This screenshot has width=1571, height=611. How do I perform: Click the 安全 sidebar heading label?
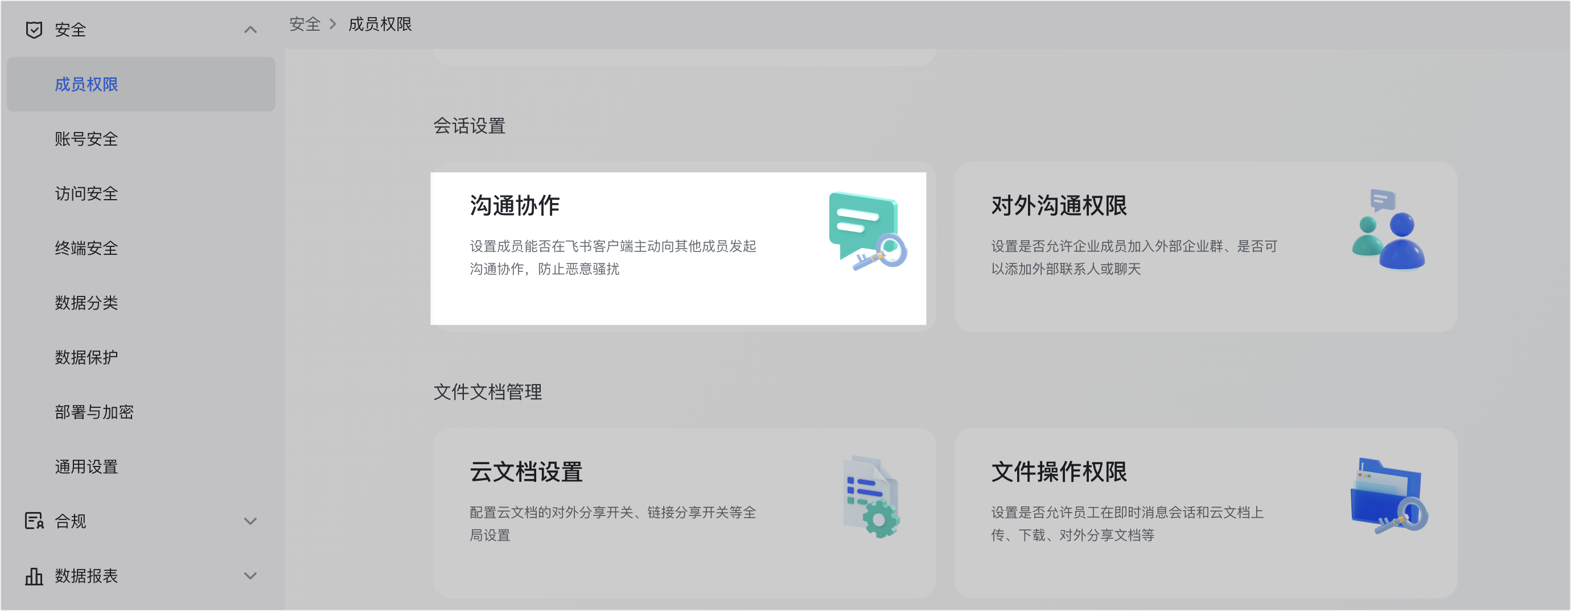pyautogui.click(x=70, y=30)
